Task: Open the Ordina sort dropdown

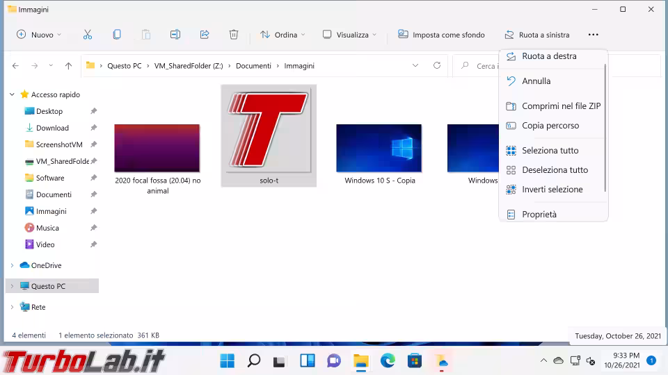Action: (283, 35)
